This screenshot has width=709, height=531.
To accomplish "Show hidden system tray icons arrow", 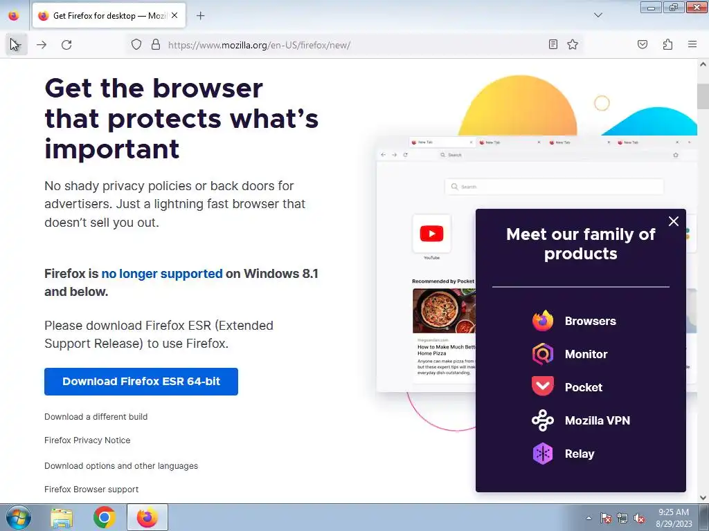I will pos(589,518).
